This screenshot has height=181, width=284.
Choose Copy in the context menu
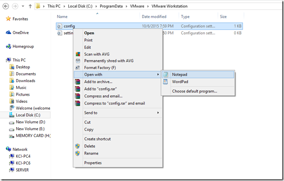(x=89, y=129)
